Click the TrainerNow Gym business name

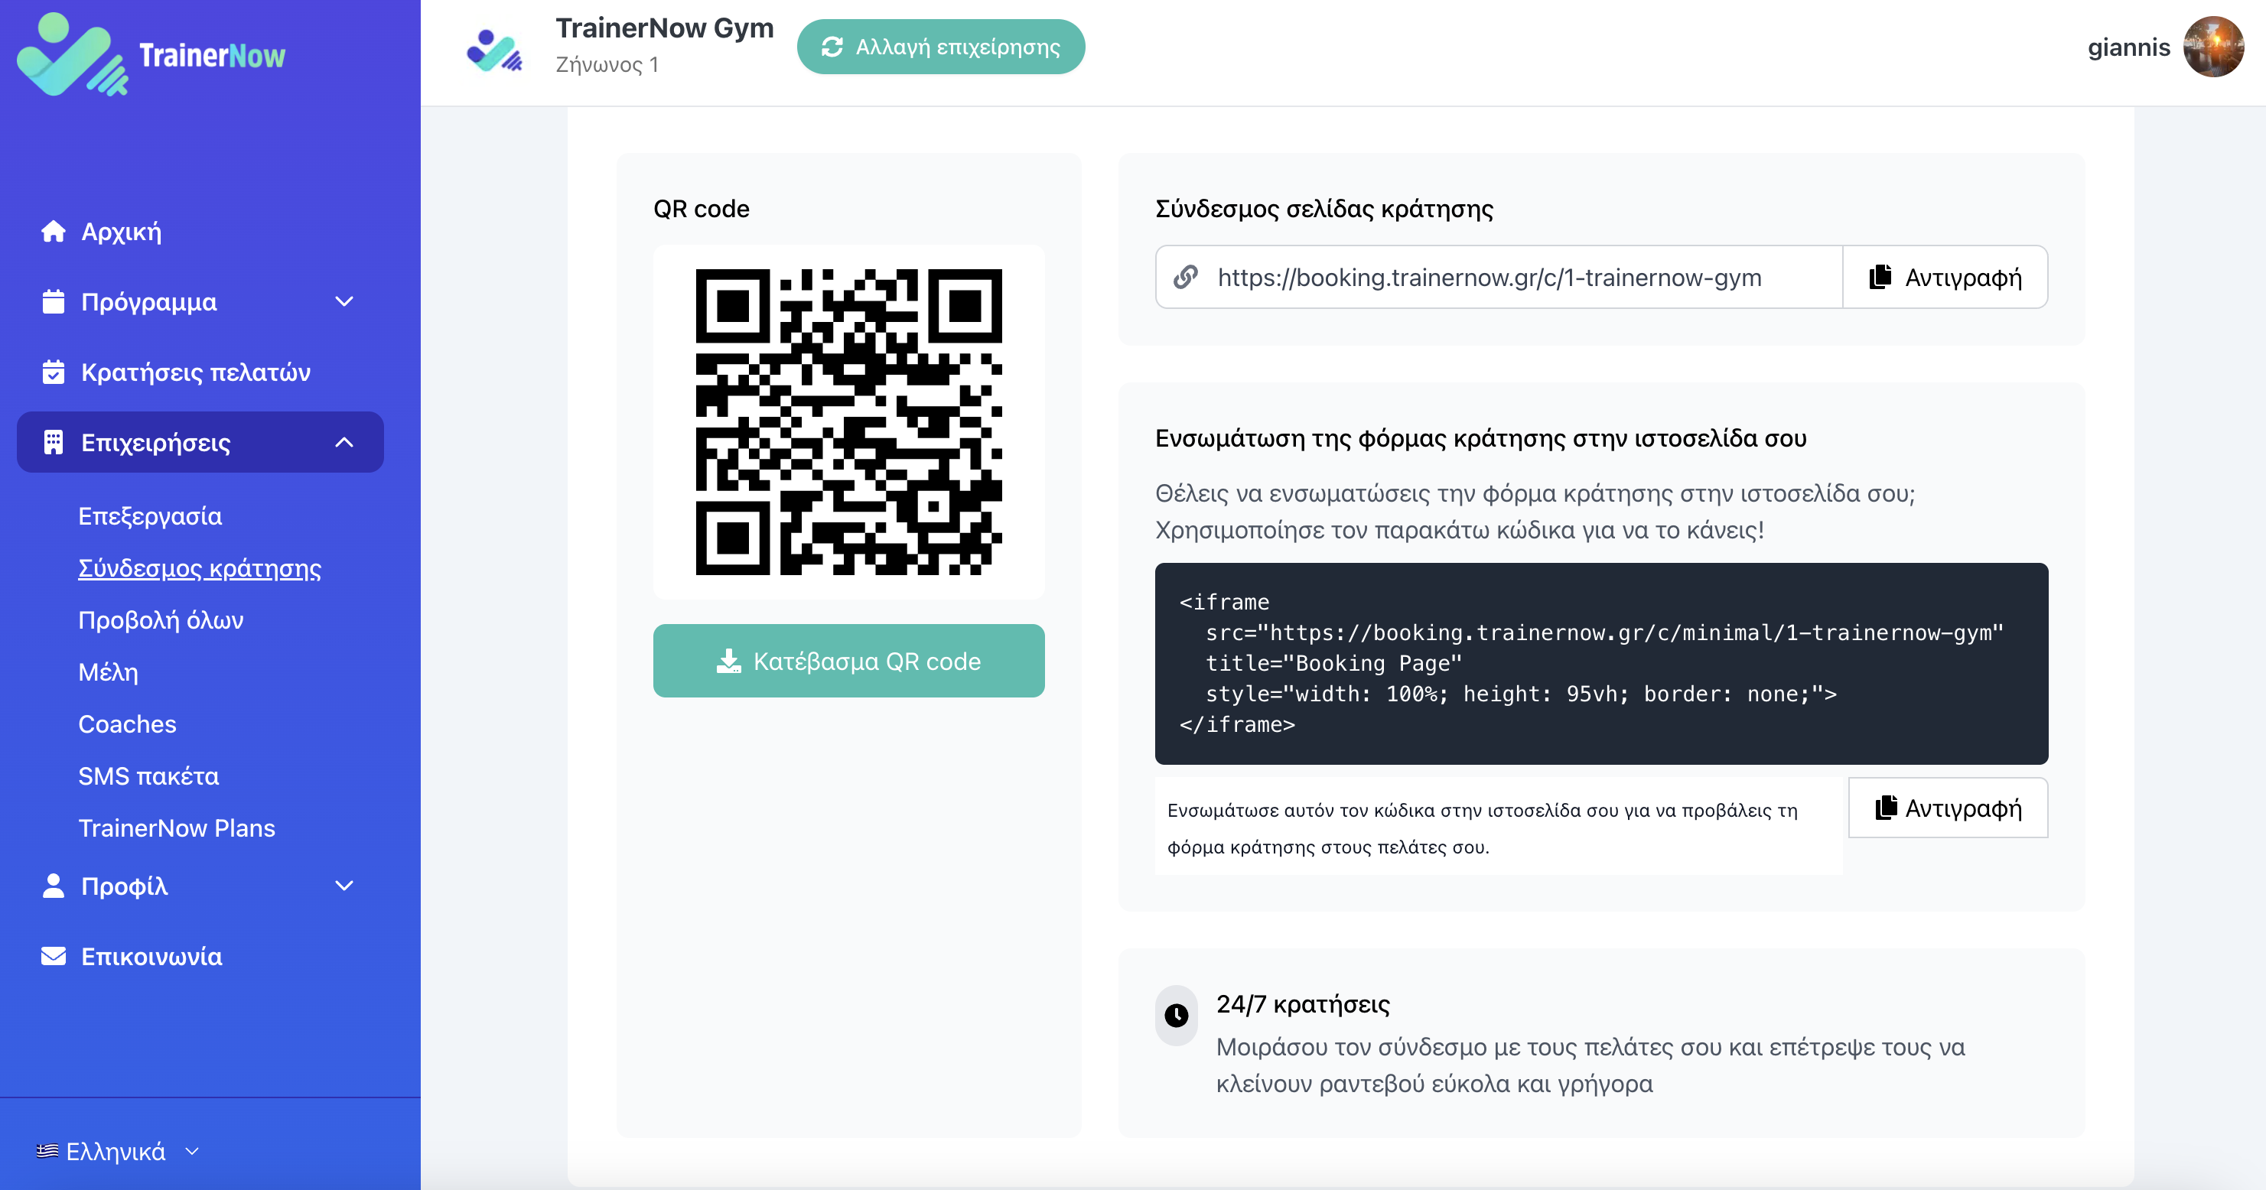click(664, 28)
